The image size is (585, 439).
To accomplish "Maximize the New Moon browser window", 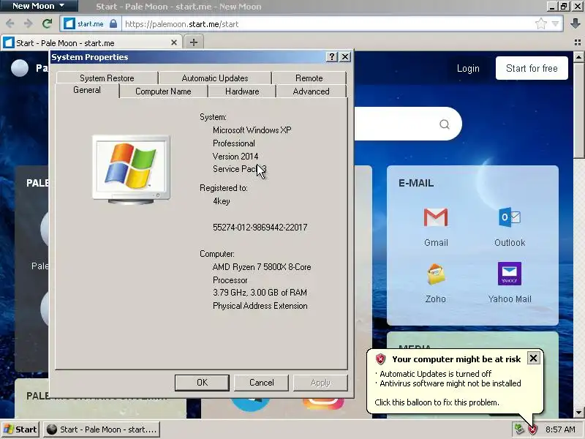I will click(x=564, y=6).
